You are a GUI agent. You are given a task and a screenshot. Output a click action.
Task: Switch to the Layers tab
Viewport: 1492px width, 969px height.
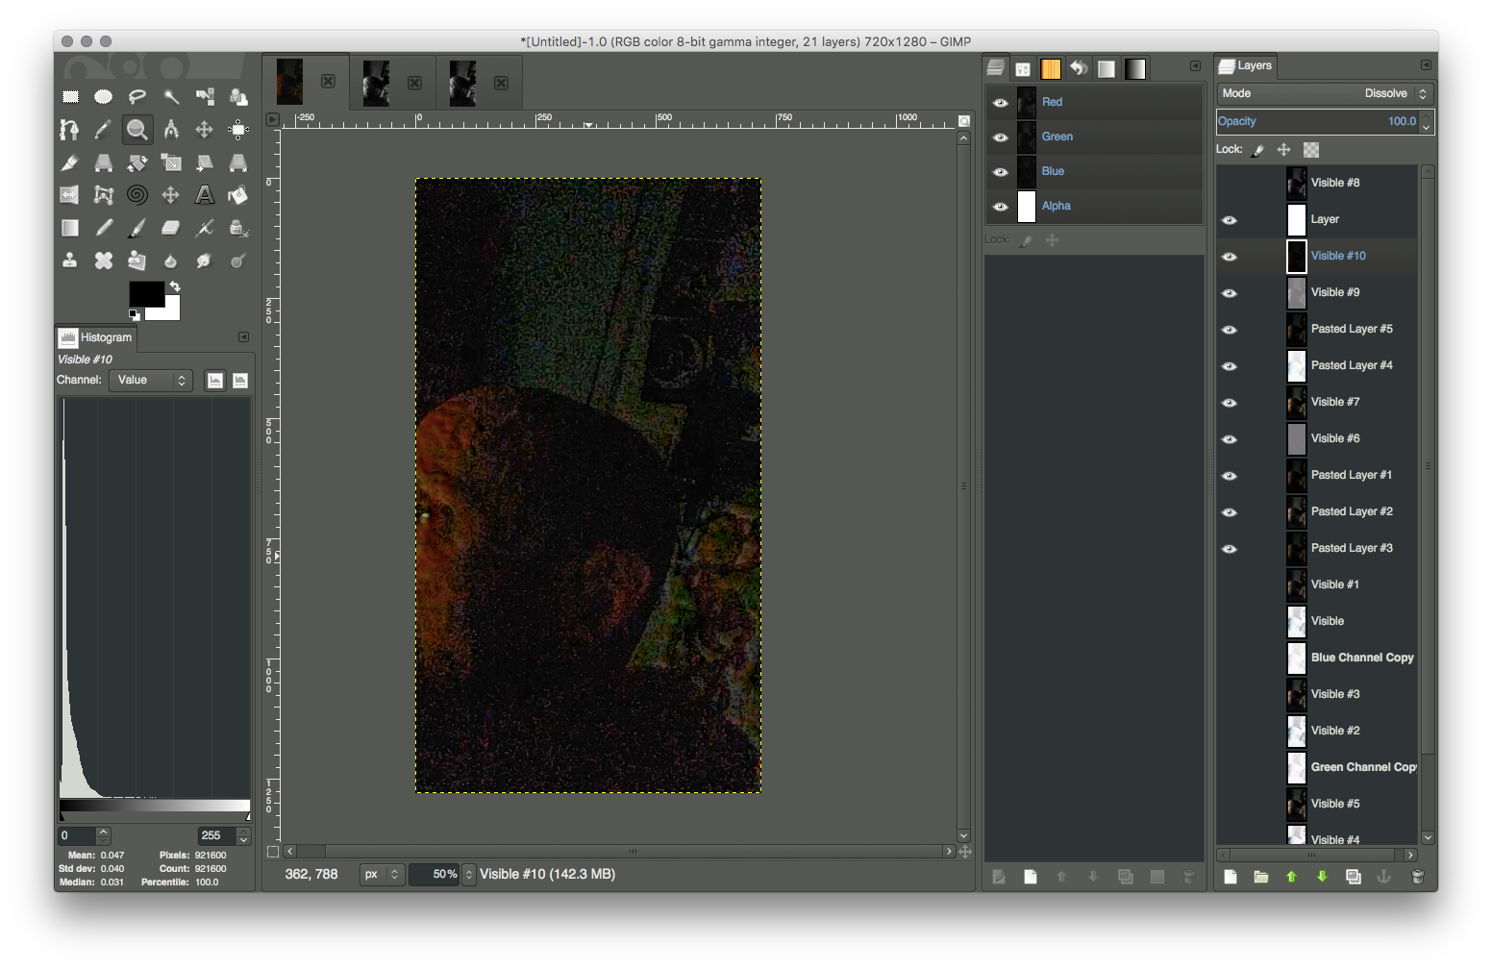click(x=1245, y=65)
